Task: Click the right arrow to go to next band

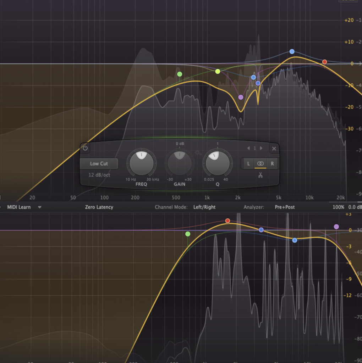Action: click(260, 148)
